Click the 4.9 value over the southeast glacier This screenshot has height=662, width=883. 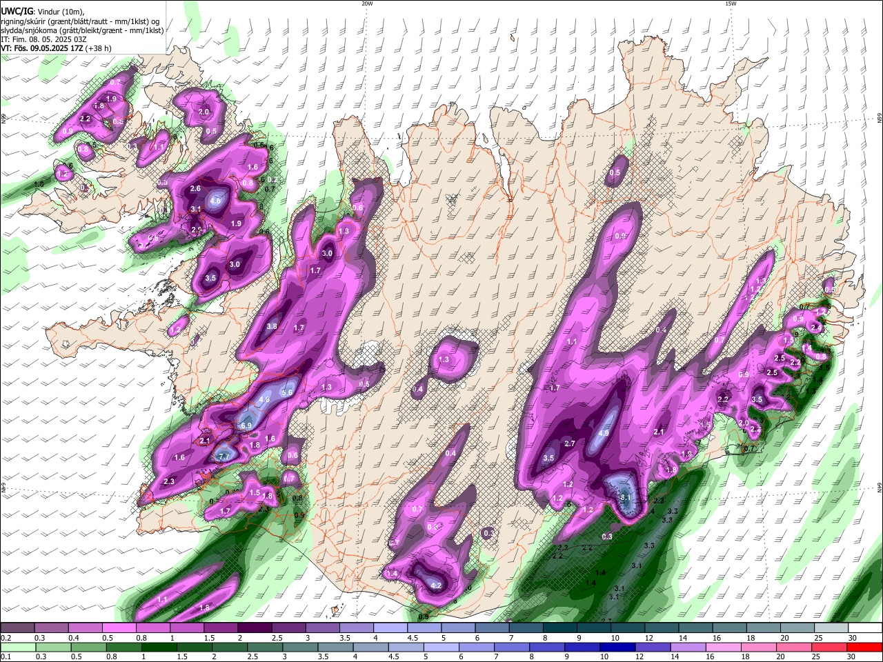[x=604, y=434]
